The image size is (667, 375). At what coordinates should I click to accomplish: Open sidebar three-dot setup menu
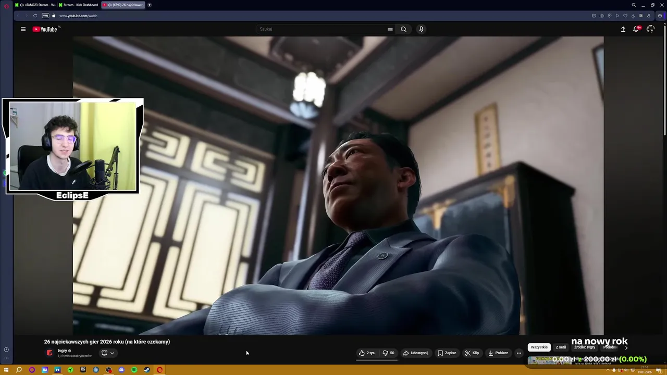(6, 358)
